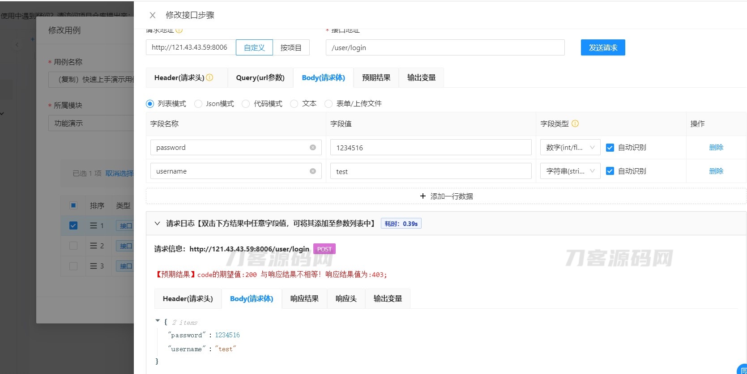Click the info icon next to Header(请求头) tab
This screenshot has width=747, height=374.
pyautogui.click(x=209, y=77)
